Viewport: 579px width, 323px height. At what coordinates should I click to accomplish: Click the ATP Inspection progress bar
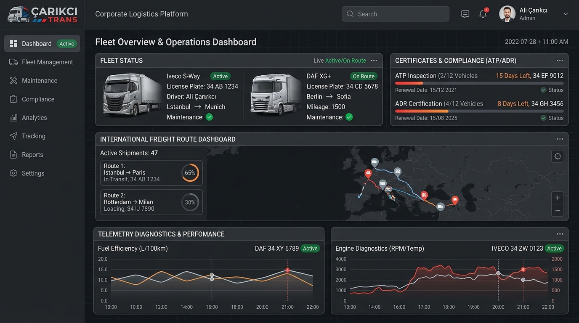pos(479,83)
